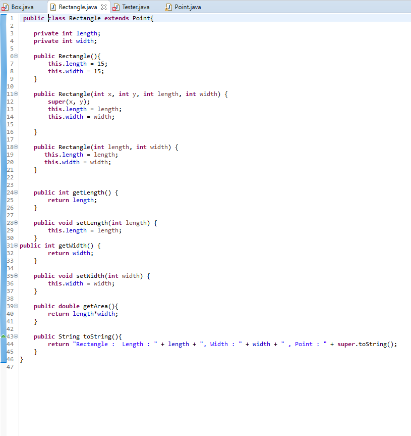The image size is (411, 436).
Task: Click line number 1 in the gutter
Action: [12, 18]
